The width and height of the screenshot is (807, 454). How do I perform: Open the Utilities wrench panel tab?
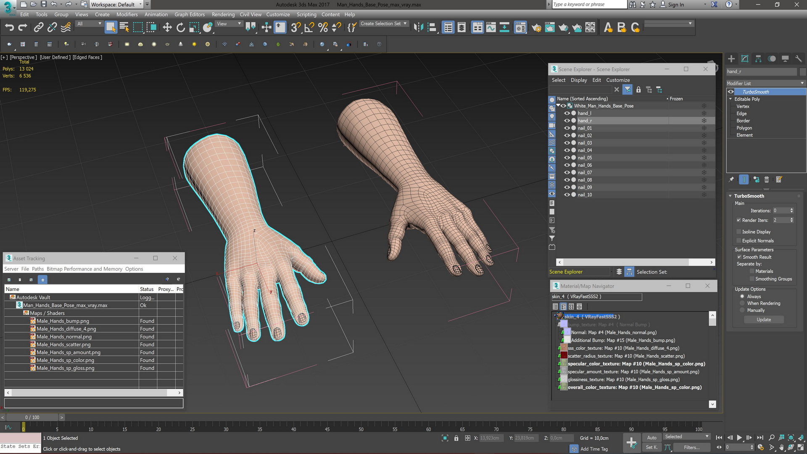(x=798, y=59)
